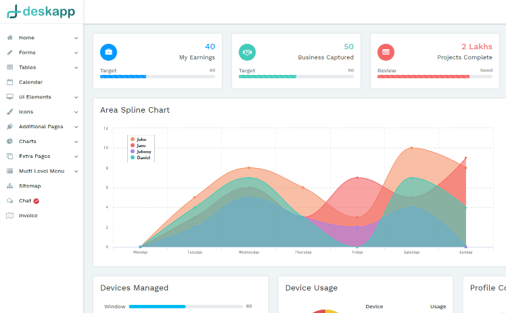Click the Forms pencil icon
Image resolution: width=506 pixels, height=313 pixels.
pyautogui.click(x=10, y=53)
